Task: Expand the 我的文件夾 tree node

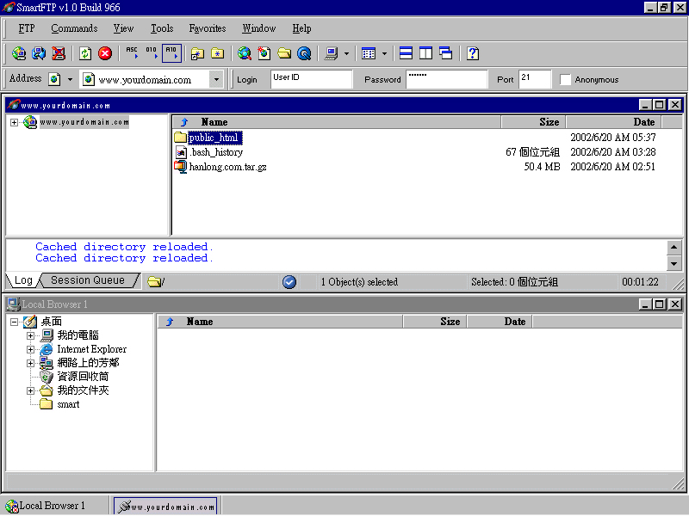Action: pos(30,390)
